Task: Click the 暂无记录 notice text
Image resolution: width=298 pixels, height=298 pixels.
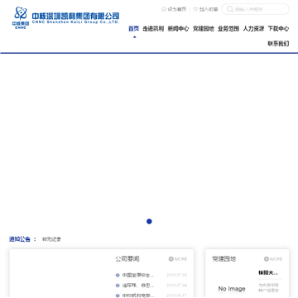Action: coord(51,239)
